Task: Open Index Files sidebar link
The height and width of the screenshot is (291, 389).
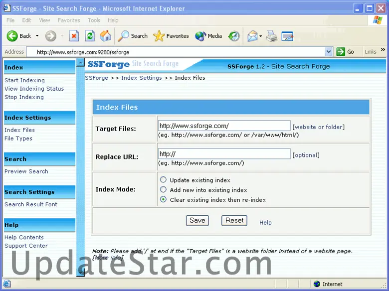Action: point(19,130)
